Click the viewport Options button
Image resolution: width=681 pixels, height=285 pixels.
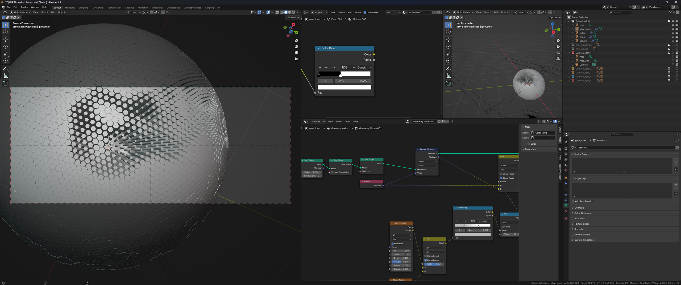click(x=292, y=17)
